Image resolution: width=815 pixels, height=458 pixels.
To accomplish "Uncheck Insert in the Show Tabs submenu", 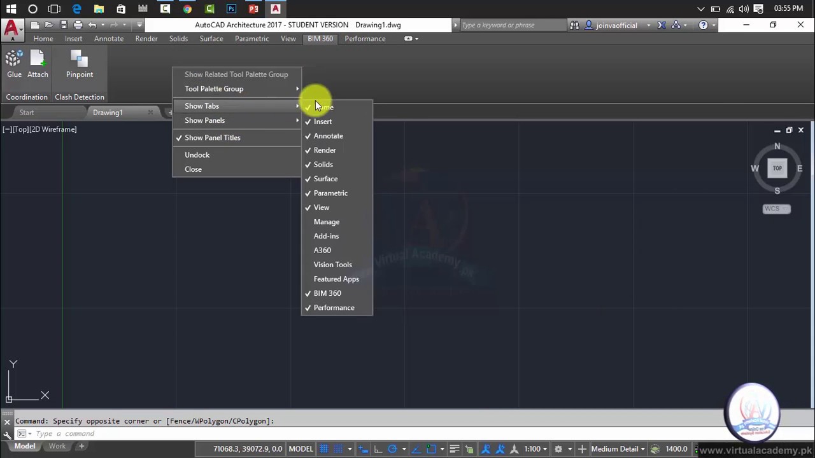I will point(337,121).
